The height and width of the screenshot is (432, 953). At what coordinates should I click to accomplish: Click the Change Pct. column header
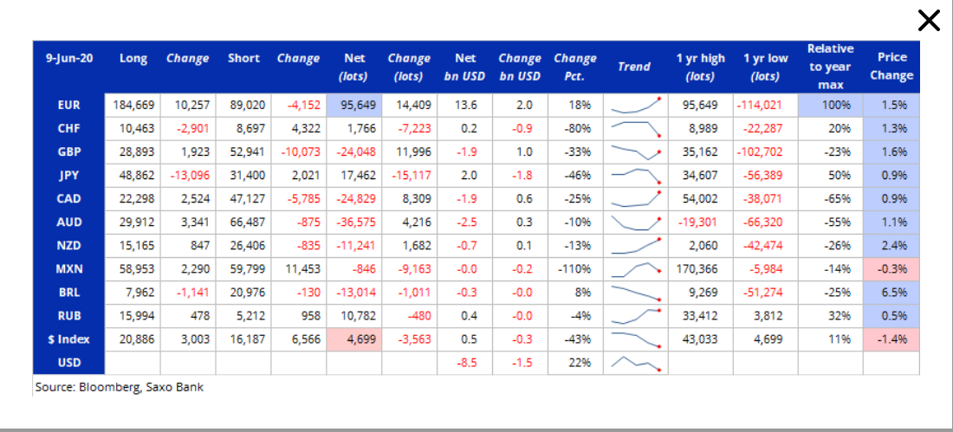point(575,67)
